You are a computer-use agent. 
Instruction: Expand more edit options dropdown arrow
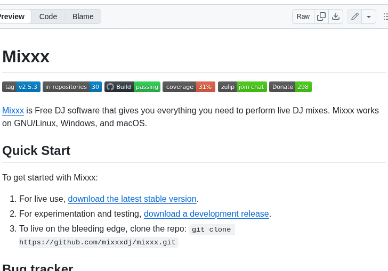(369, 17)
